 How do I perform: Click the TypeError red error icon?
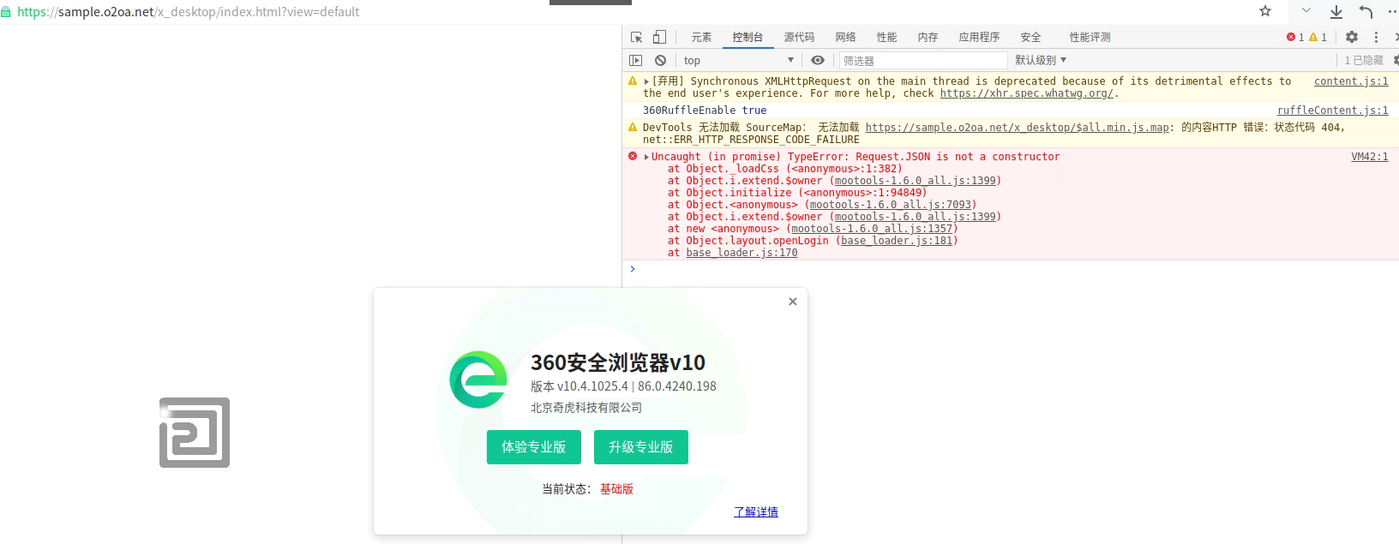633,156
